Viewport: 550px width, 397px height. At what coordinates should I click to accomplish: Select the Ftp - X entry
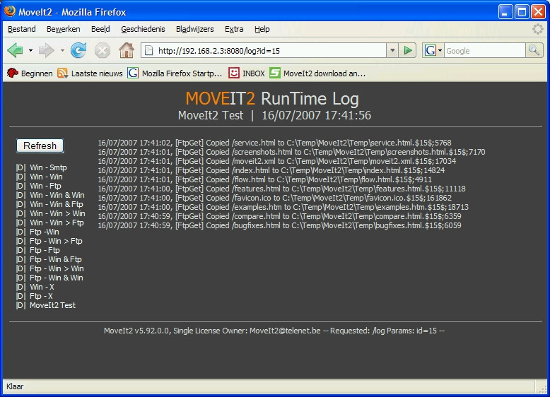click(x=41, y=296)
